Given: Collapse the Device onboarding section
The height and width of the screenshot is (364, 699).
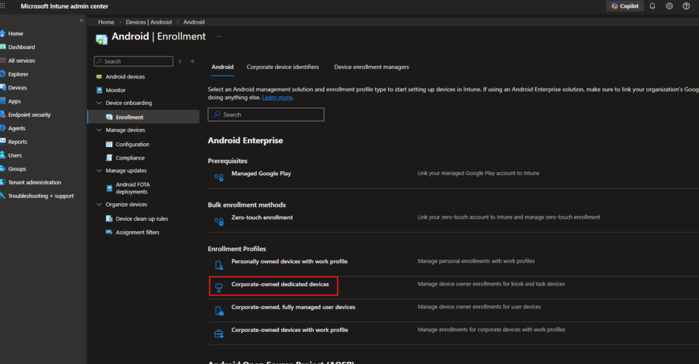Looking at the screenshot, I should pyautogui.click(x=99, y=104).
